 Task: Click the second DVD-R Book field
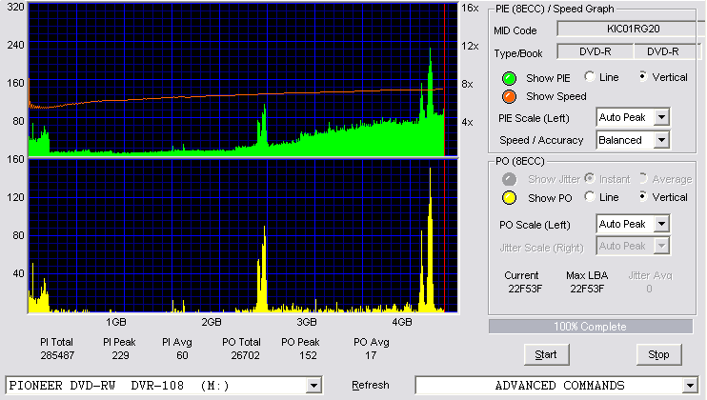click(666, 51)
